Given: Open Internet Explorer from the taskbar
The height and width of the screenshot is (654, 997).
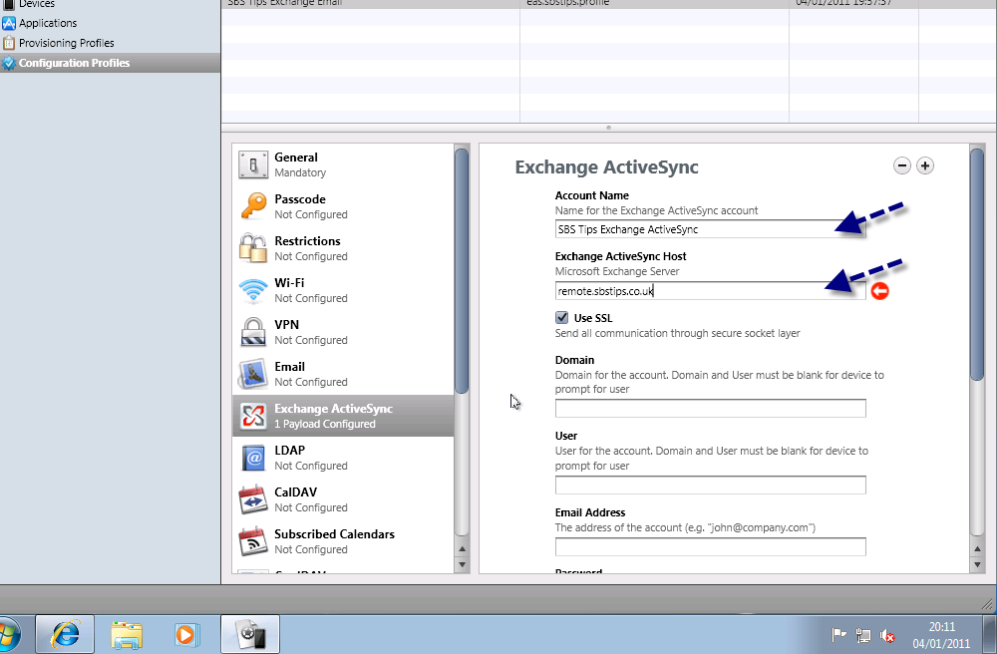Looking at the screenshot, I should pyautogui.click(x=66, y=634).
